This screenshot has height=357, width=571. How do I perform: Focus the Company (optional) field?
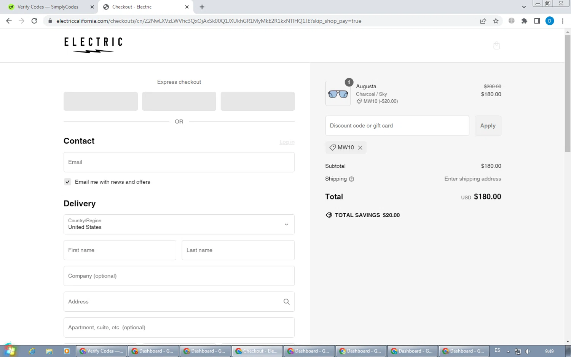coord(179,276)
